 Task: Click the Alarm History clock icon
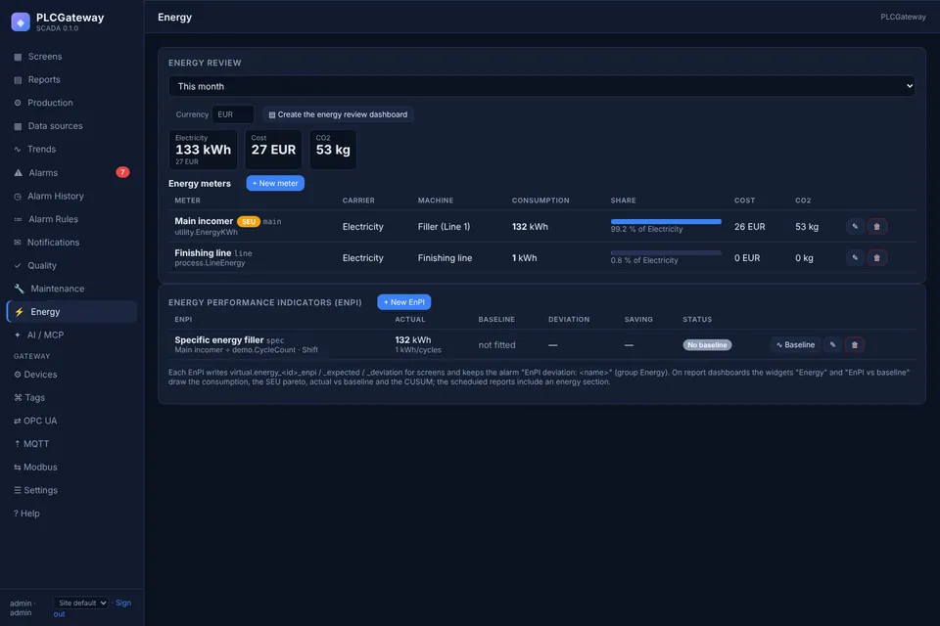(18, 197)
